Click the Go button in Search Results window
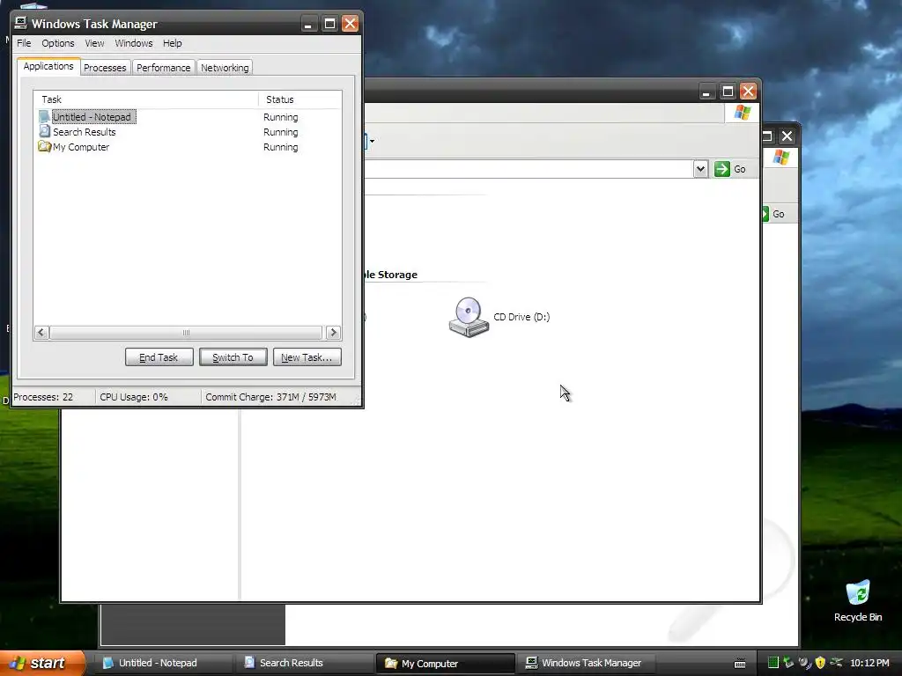The width and height of the screenshot is (902, 676). [774, 214]
